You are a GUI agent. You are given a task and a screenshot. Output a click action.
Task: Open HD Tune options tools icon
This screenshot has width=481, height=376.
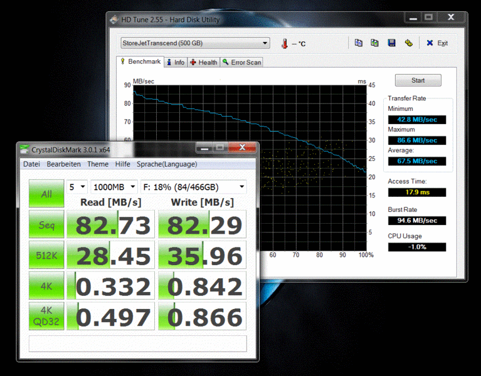(408, 43)
